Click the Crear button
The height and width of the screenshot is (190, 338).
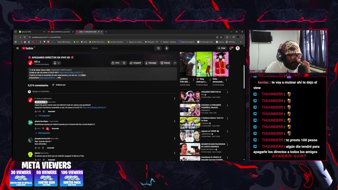coord(222,48)
